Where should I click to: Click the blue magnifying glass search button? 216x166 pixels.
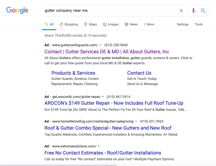pyautogui.click(x=203, y=11)
